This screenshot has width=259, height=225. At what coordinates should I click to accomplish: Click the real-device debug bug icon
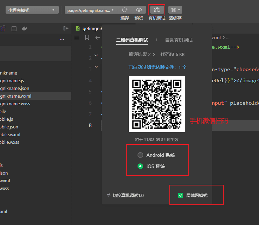click(x=157, y=10)
